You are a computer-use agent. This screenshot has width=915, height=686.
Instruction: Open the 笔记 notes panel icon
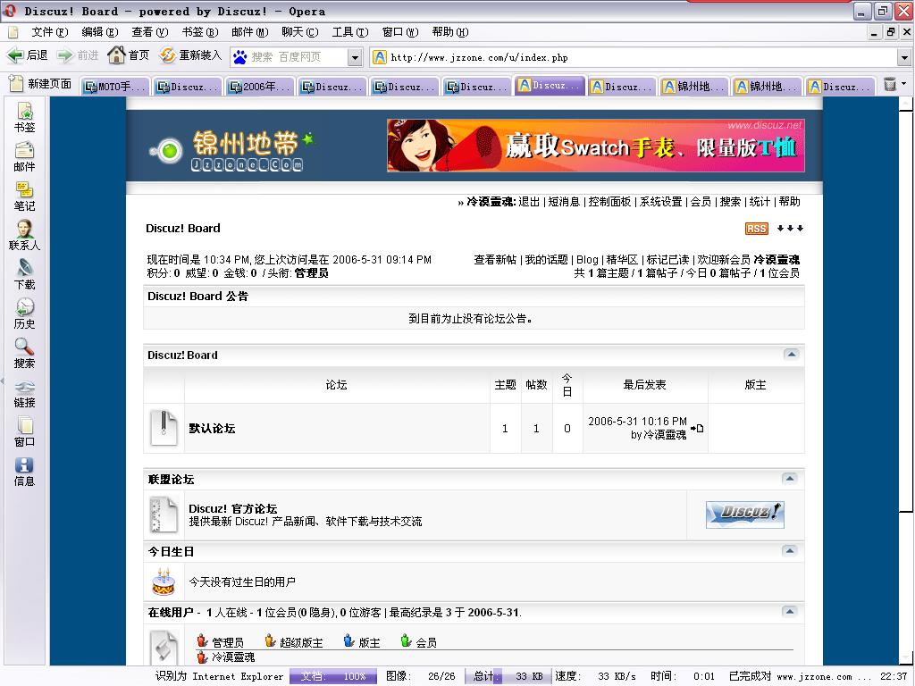click(24, 197)
